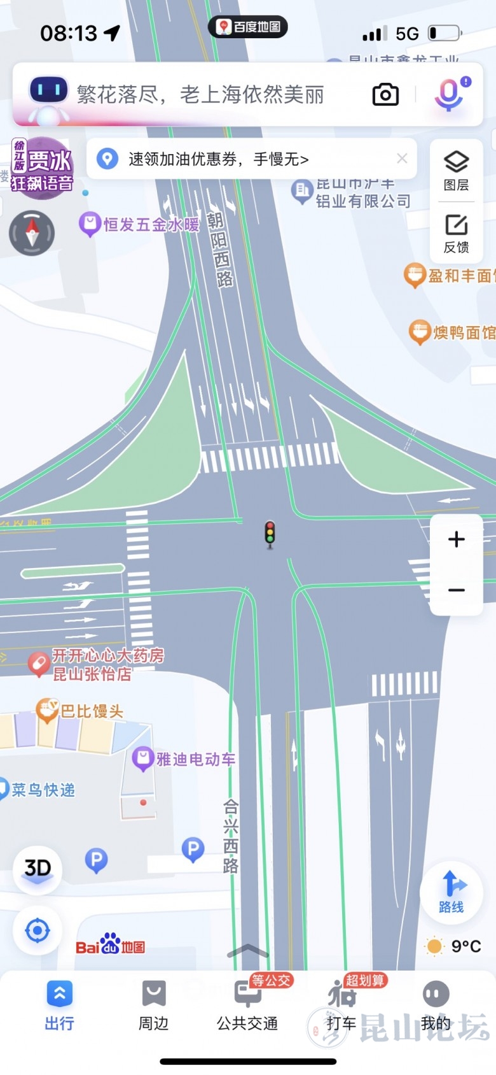Open the 打车 tab

coord(341,1005)
